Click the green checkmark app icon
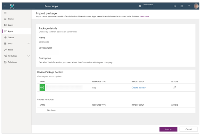 42,87
